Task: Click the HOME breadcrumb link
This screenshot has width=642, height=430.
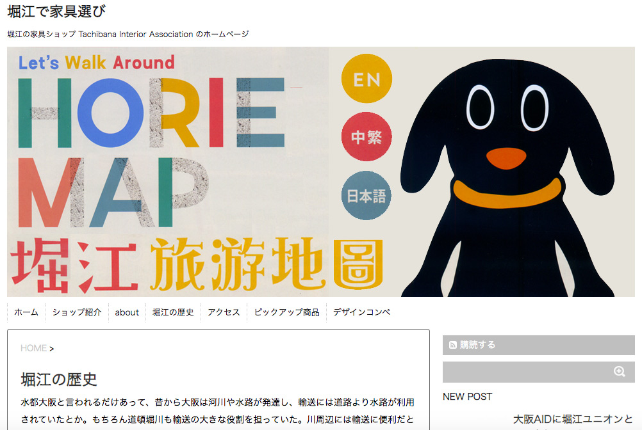Action: (33, 348)
